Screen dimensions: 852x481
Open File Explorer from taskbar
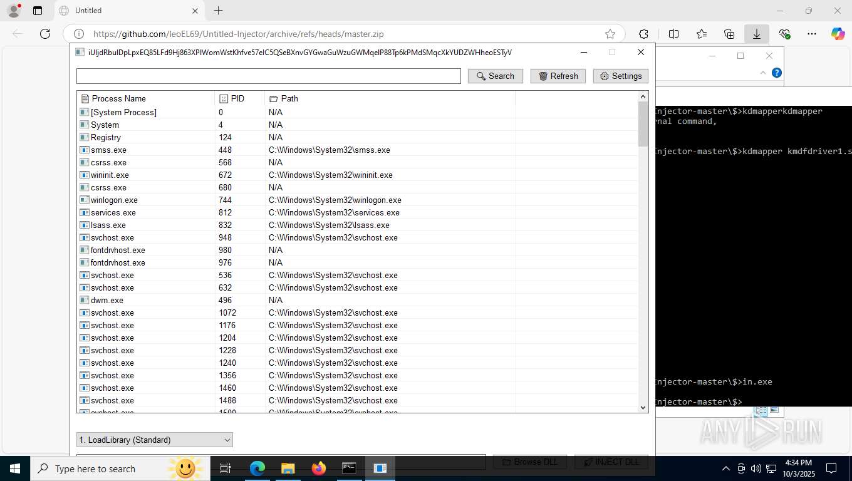click(288, 468)
